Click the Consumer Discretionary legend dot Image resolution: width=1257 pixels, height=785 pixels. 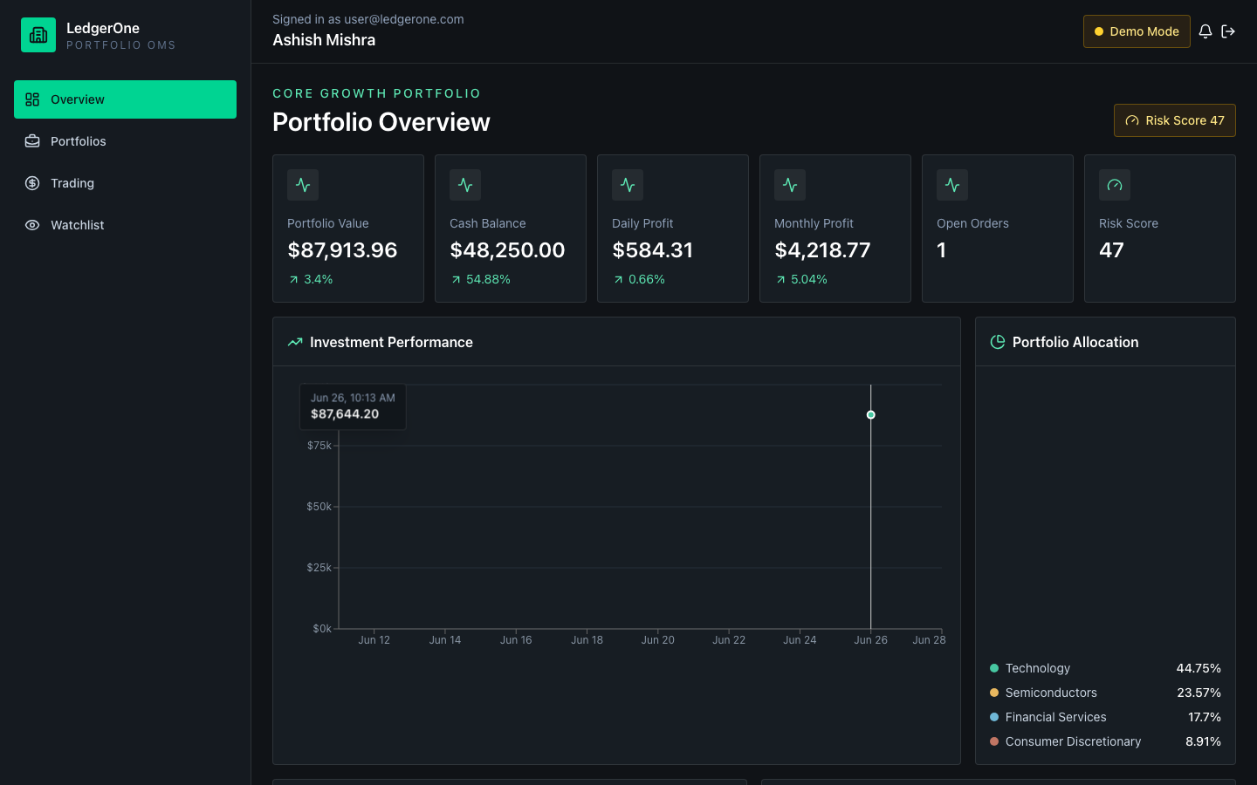pyautogui.click(x=994, y=741)
